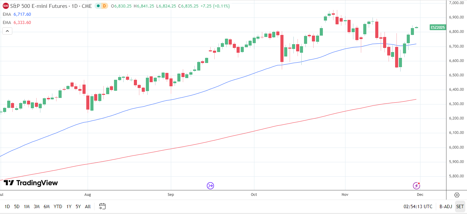The height and width of the screenshot is (214, 467).
Task: Click the purple arrow event icon below chart
Action: (210, 186)
